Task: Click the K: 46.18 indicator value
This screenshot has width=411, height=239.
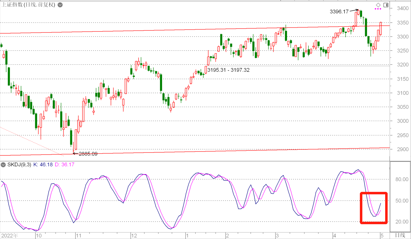Action: 43,165
